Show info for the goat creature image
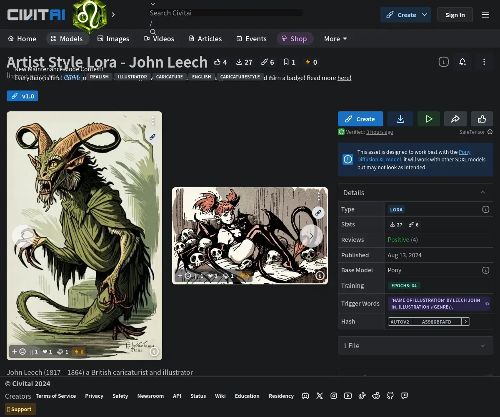500x417 pixels. [154, 352]
